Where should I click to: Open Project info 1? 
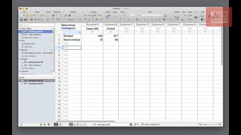click(30, 44)
